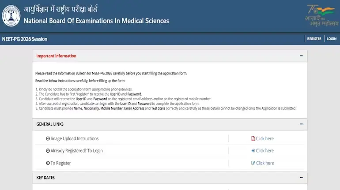The image size is (340, 190).
Task: Follow Click here link to login
Action: pyautogui.click(x=265, y=151)
